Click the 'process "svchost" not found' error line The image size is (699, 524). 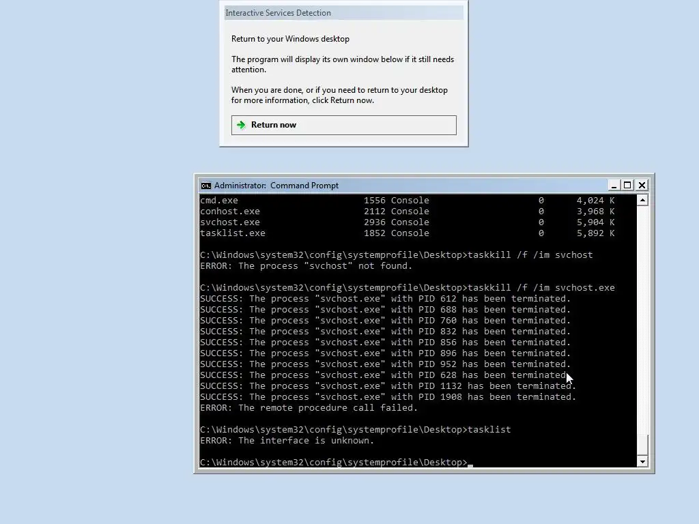pyautogui.click(x=306, y=266)
